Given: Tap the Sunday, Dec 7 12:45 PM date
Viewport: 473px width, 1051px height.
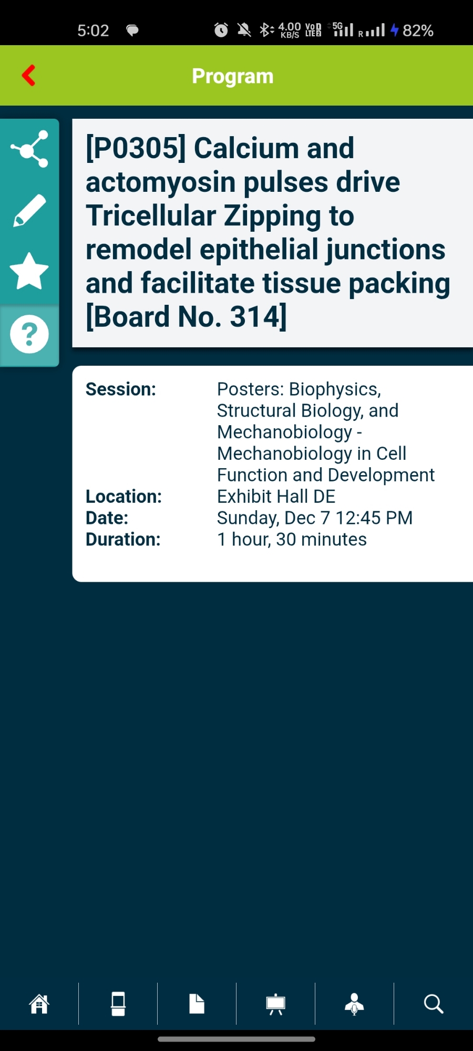Looking at the screenshot, I should 315,518.
